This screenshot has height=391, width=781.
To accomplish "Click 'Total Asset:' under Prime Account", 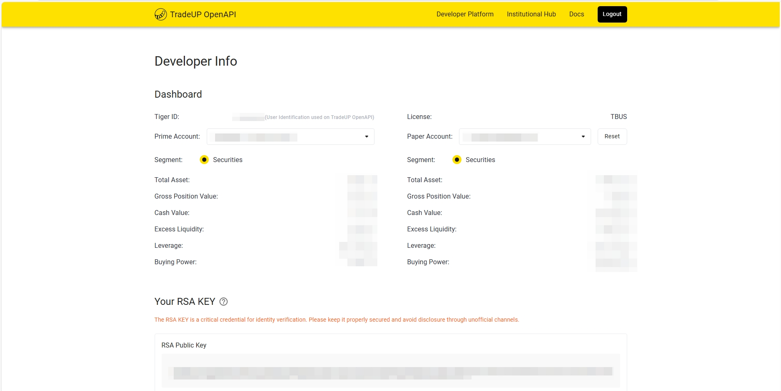I will coord(172,180).
